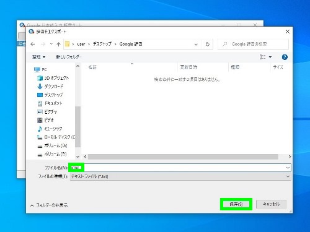Select PC in the navigation pane
This screenshot has height=232, width=310.
click(40, 70)
